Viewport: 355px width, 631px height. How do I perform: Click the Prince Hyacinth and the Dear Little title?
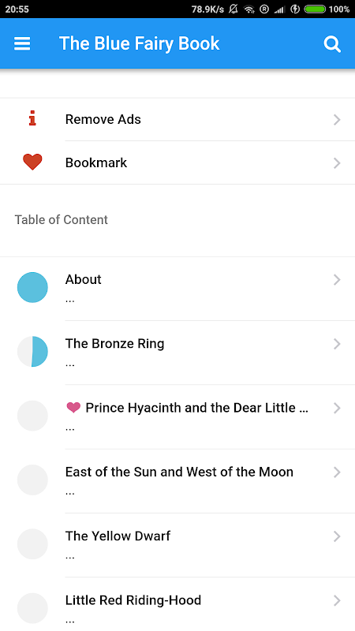(x=196, y=408)
